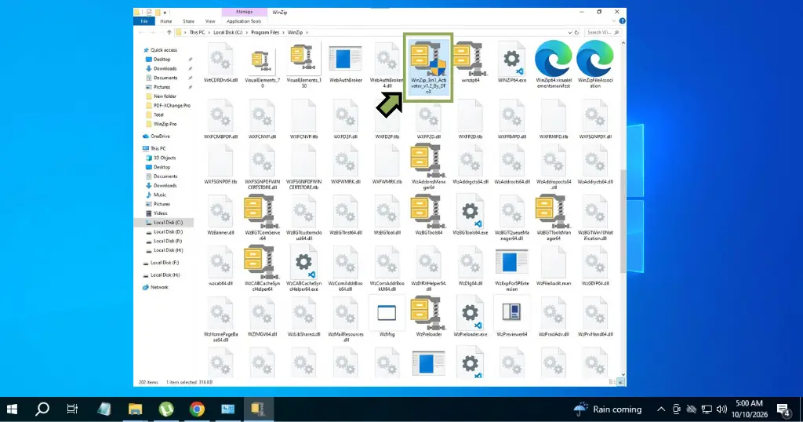The image size is (803, 422).
Task: Open the Application Tools ribbon tab
Action: click(x=244, y=21)
